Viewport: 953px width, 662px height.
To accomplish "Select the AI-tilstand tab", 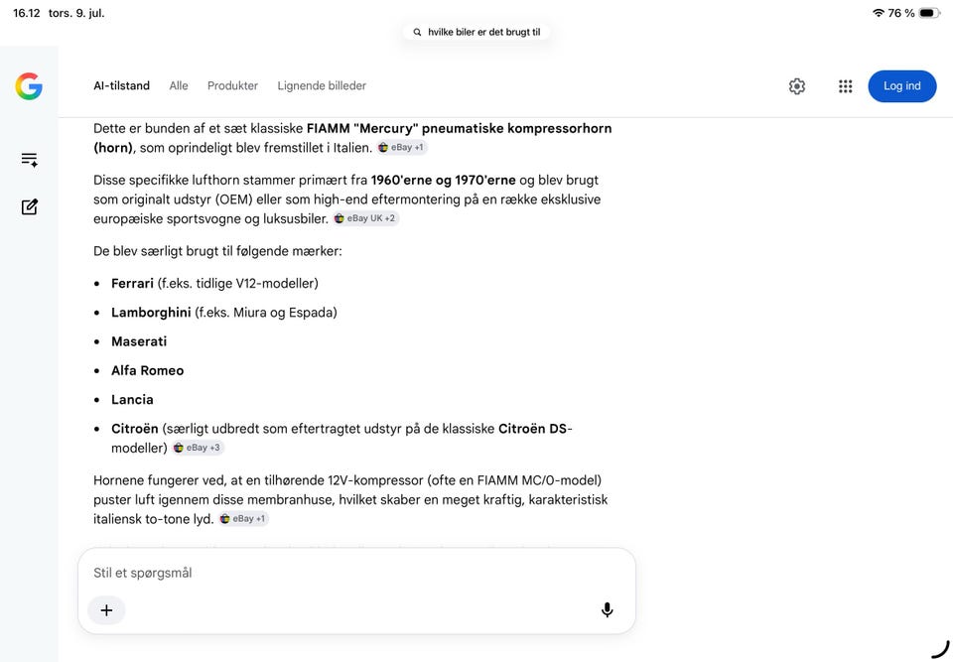I will click(x=121, y=85).
